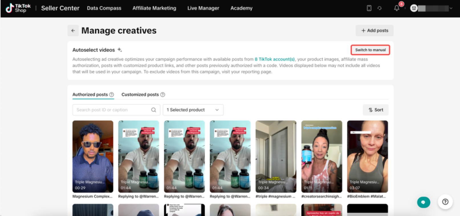The height and width of the screenshot is (216, 460).
Task: Open the Sort options
Action: click(x=376, y=110)
